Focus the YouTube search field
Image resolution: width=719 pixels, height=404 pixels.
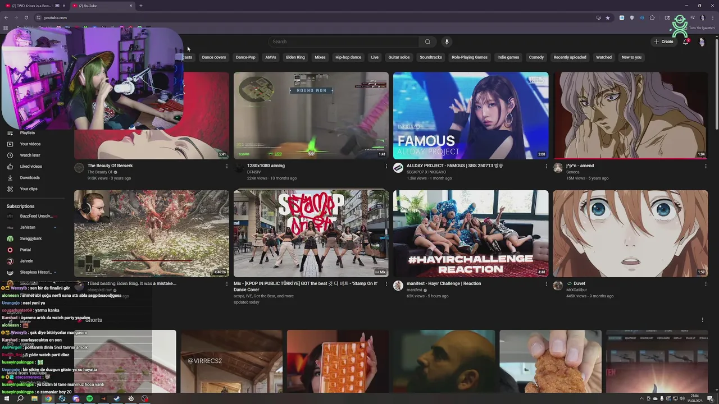pyautogui.click(x=344, y=42)
